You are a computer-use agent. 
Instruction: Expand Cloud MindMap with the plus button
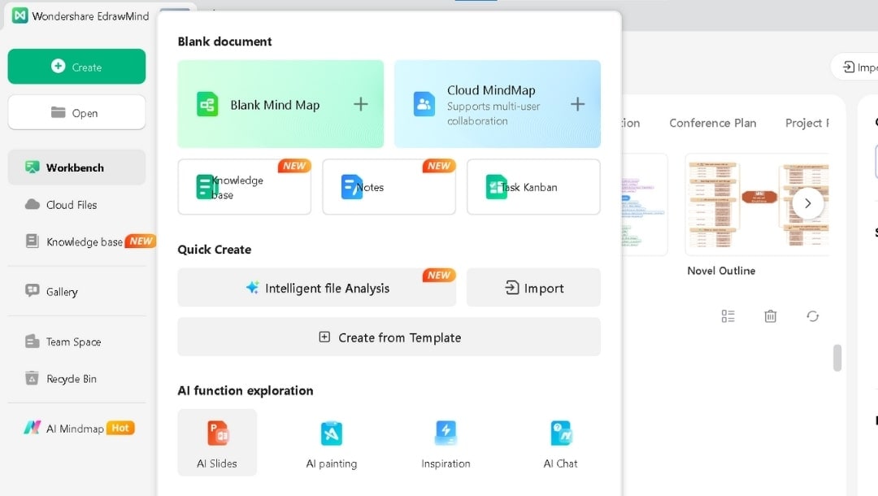(x=577, y=104)
